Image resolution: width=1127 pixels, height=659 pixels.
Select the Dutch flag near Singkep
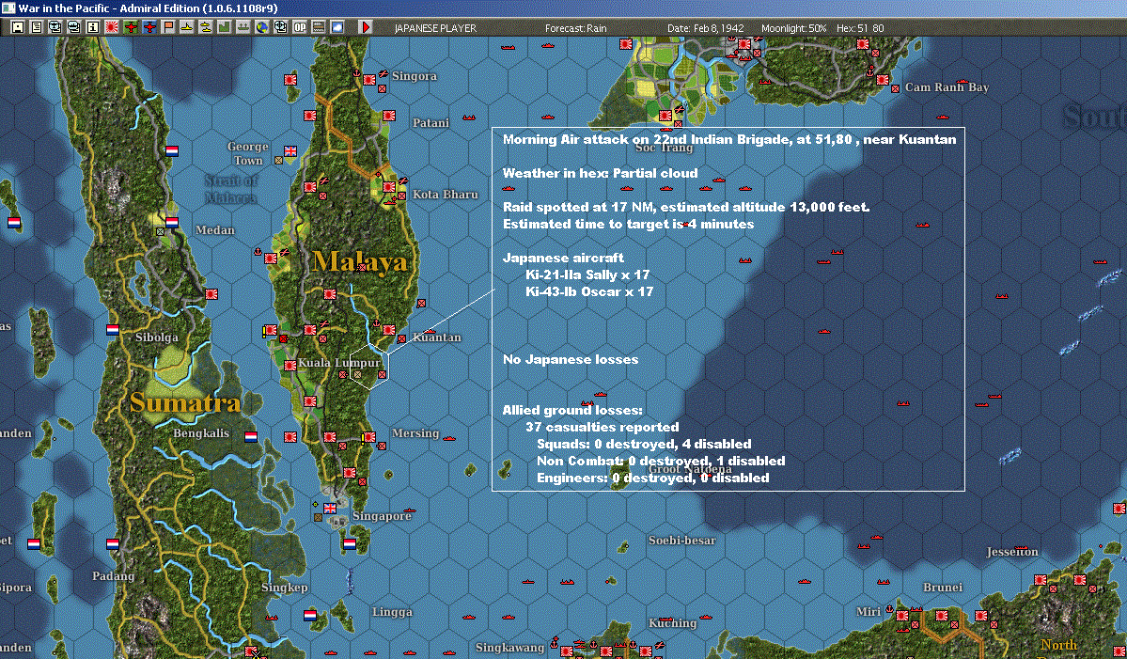[x=310, y=615]
